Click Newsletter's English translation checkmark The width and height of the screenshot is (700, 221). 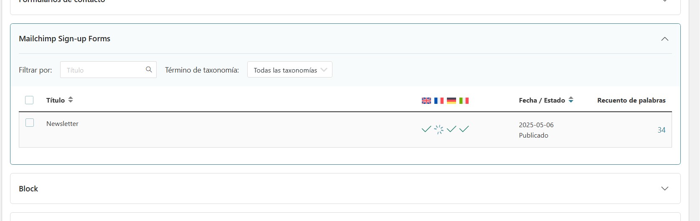click(x=426, y=129)
